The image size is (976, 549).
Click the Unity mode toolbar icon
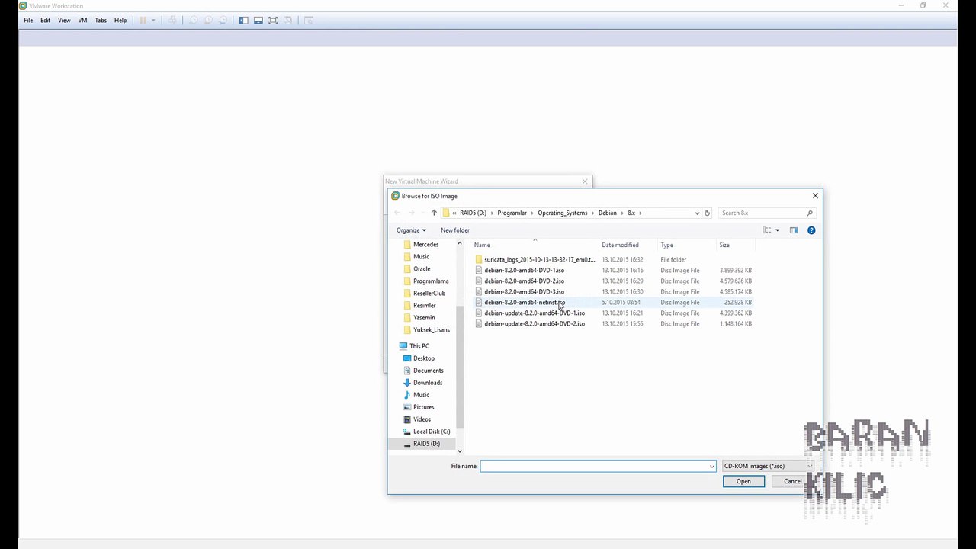pyautogui.click(x=287, y=21)
